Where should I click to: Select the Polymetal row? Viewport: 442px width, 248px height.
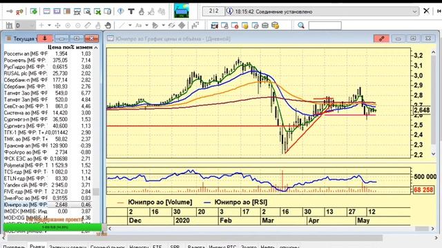[x=48, y=165]
